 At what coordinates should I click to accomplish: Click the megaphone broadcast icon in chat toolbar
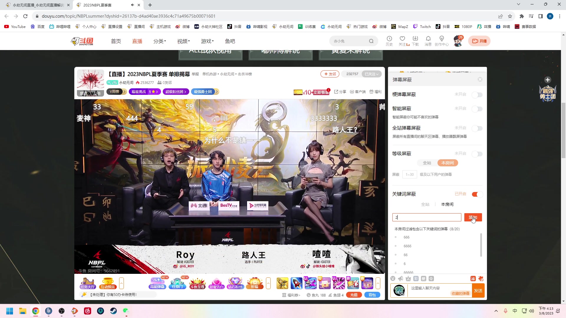(x=400, y=278)
